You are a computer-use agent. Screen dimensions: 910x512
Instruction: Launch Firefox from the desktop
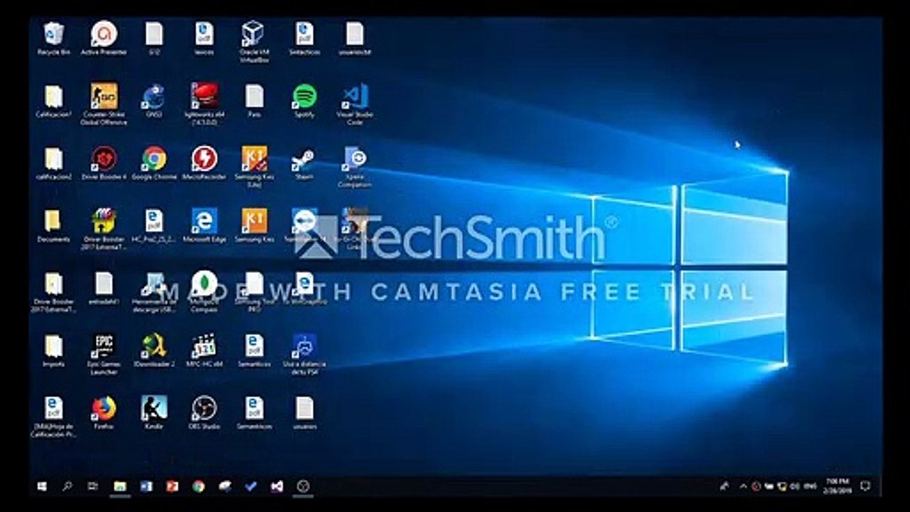tap(104, 414)
